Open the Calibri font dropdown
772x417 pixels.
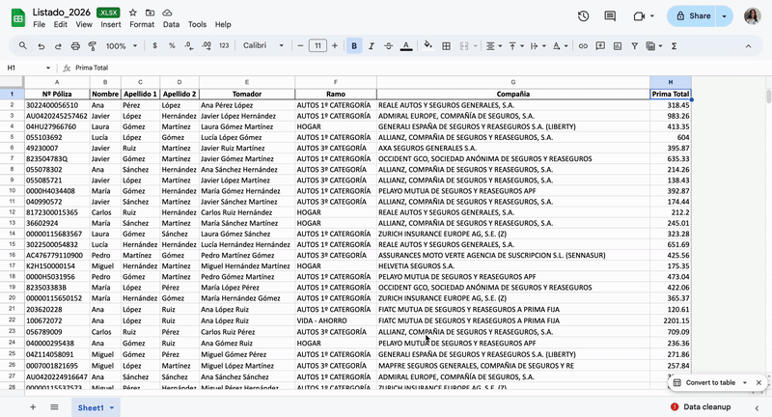[263, 45]
